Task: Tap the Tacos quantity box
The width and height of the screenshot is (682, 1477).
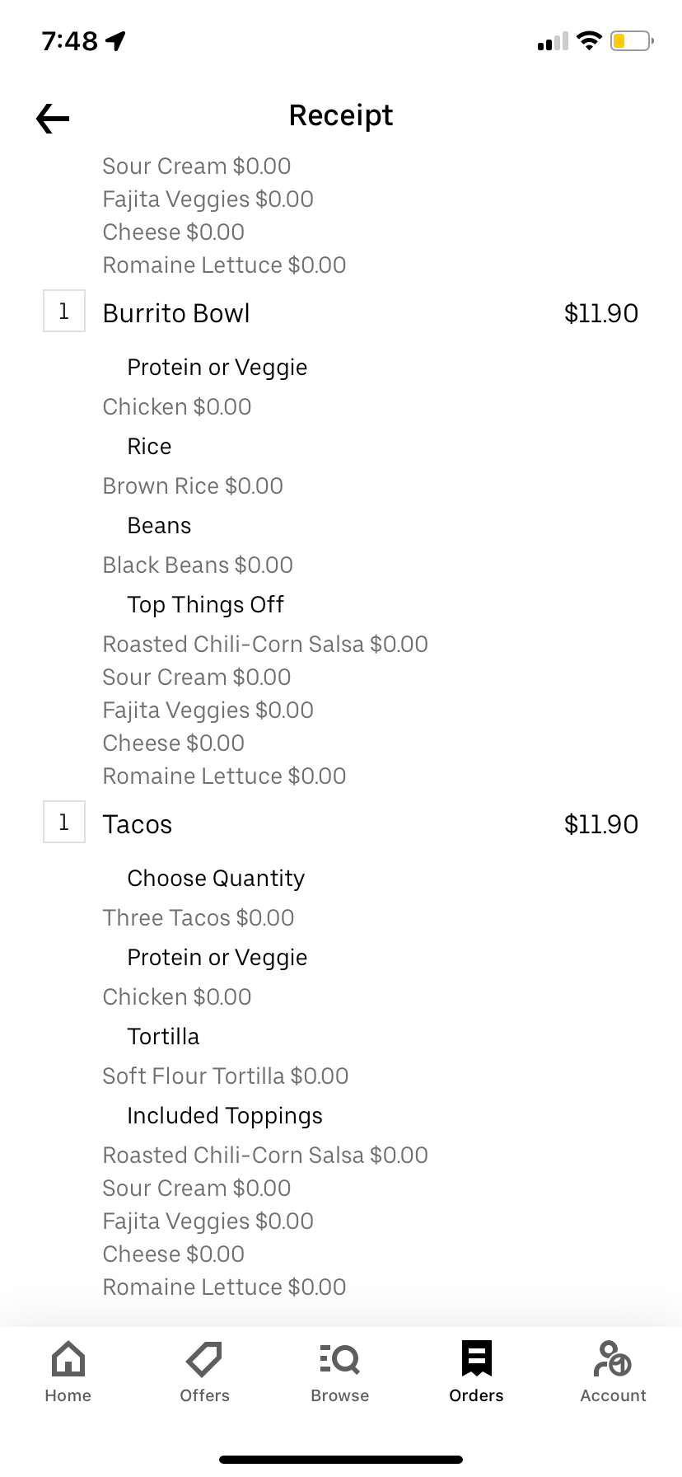Action: (64, 823)
